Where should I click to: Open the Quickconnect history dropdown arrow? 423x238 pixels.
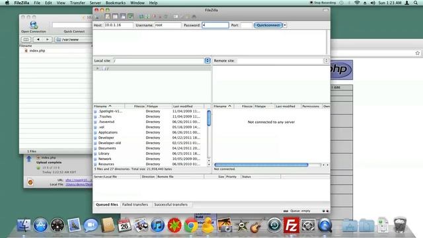pyautogui.click(x=285, y=25)
